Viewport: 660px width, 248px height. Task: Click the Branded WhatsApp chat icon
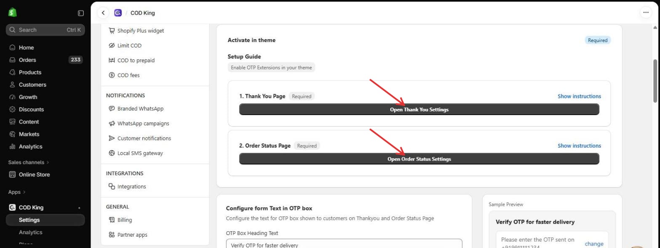coord(112,108)
